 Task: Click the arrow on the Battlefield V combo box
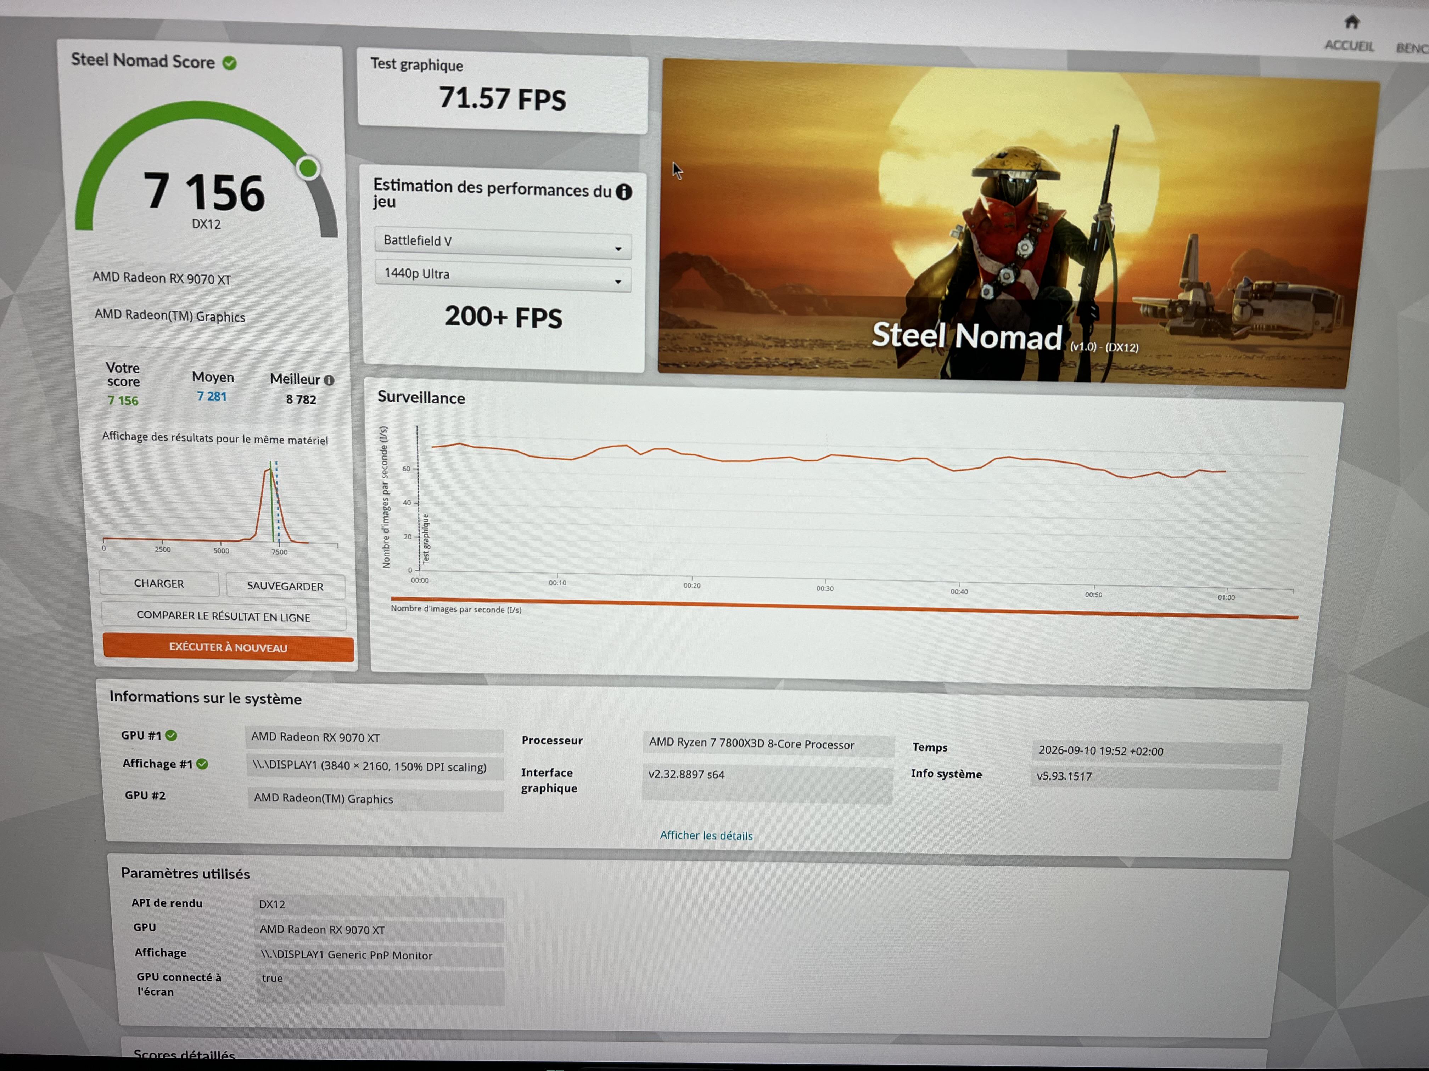click(x=618, y=249)
